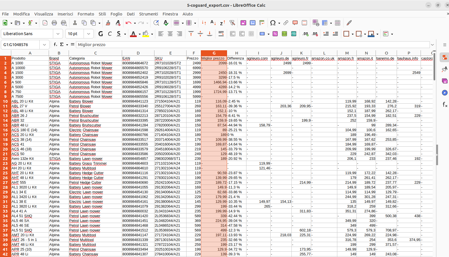This screenshot has height=257, width=449.
Task: Expand the formula bar
Action: [432, 44]
